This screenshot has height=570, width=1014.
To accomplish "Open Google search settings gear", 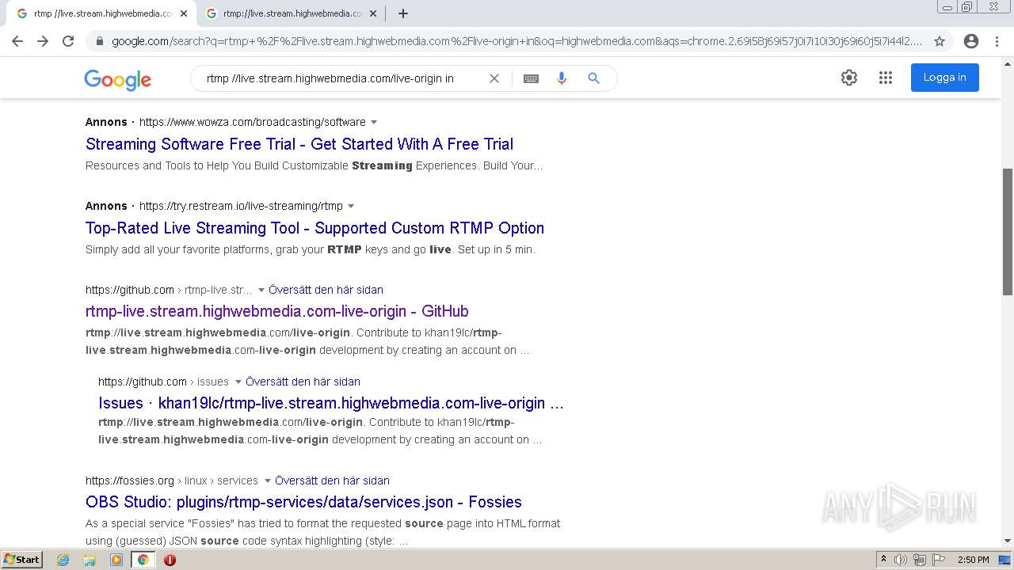I will (849, 78).
